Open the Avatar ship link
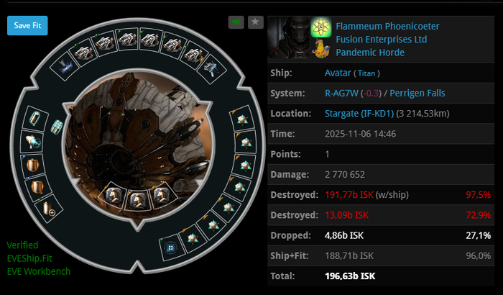Image resolution: width=503 pixels, height=295 pixels. click(338, 73)
